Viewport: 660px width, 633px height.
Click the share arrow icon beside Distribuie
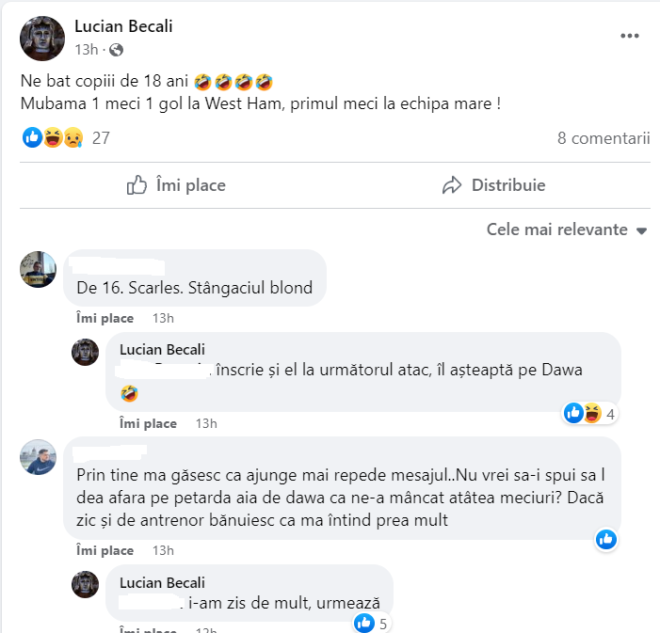pyautogui.click(x=453, y=185)
